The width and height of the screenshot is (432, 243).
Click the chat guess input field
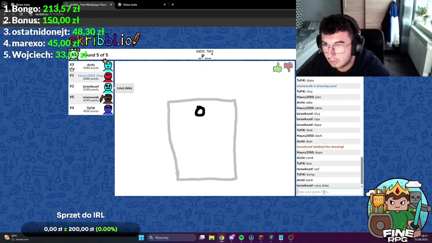point(330,192)
